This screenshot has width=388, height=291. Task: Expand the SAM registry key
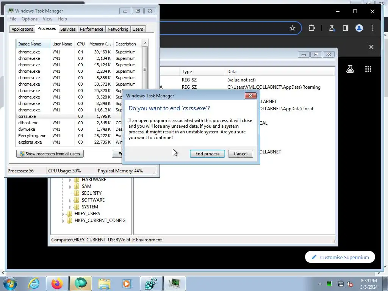click(x=70, y=186)
